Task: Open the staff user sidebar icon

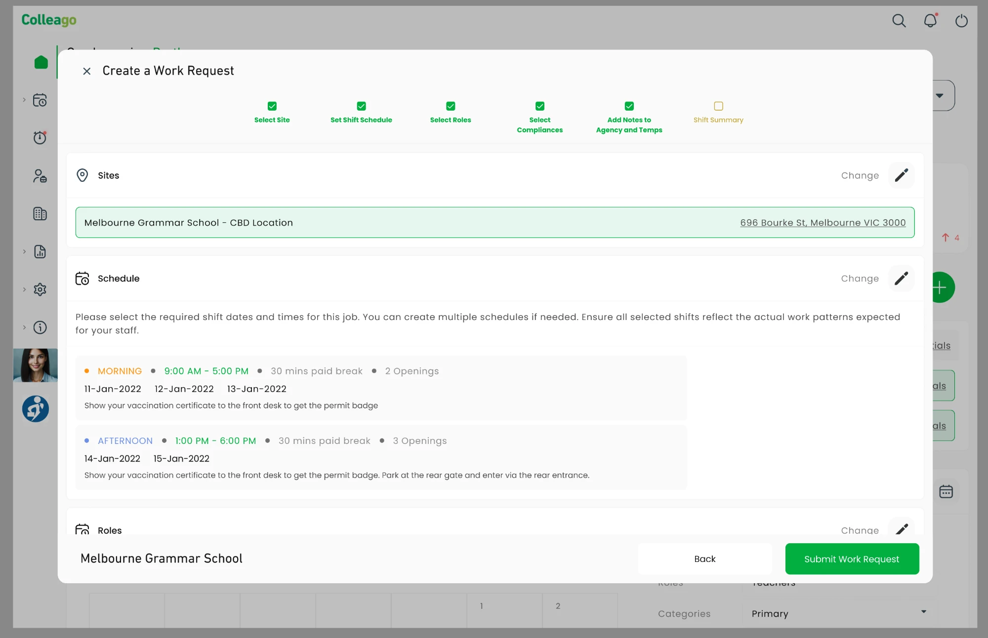Action: coord(40,176)
